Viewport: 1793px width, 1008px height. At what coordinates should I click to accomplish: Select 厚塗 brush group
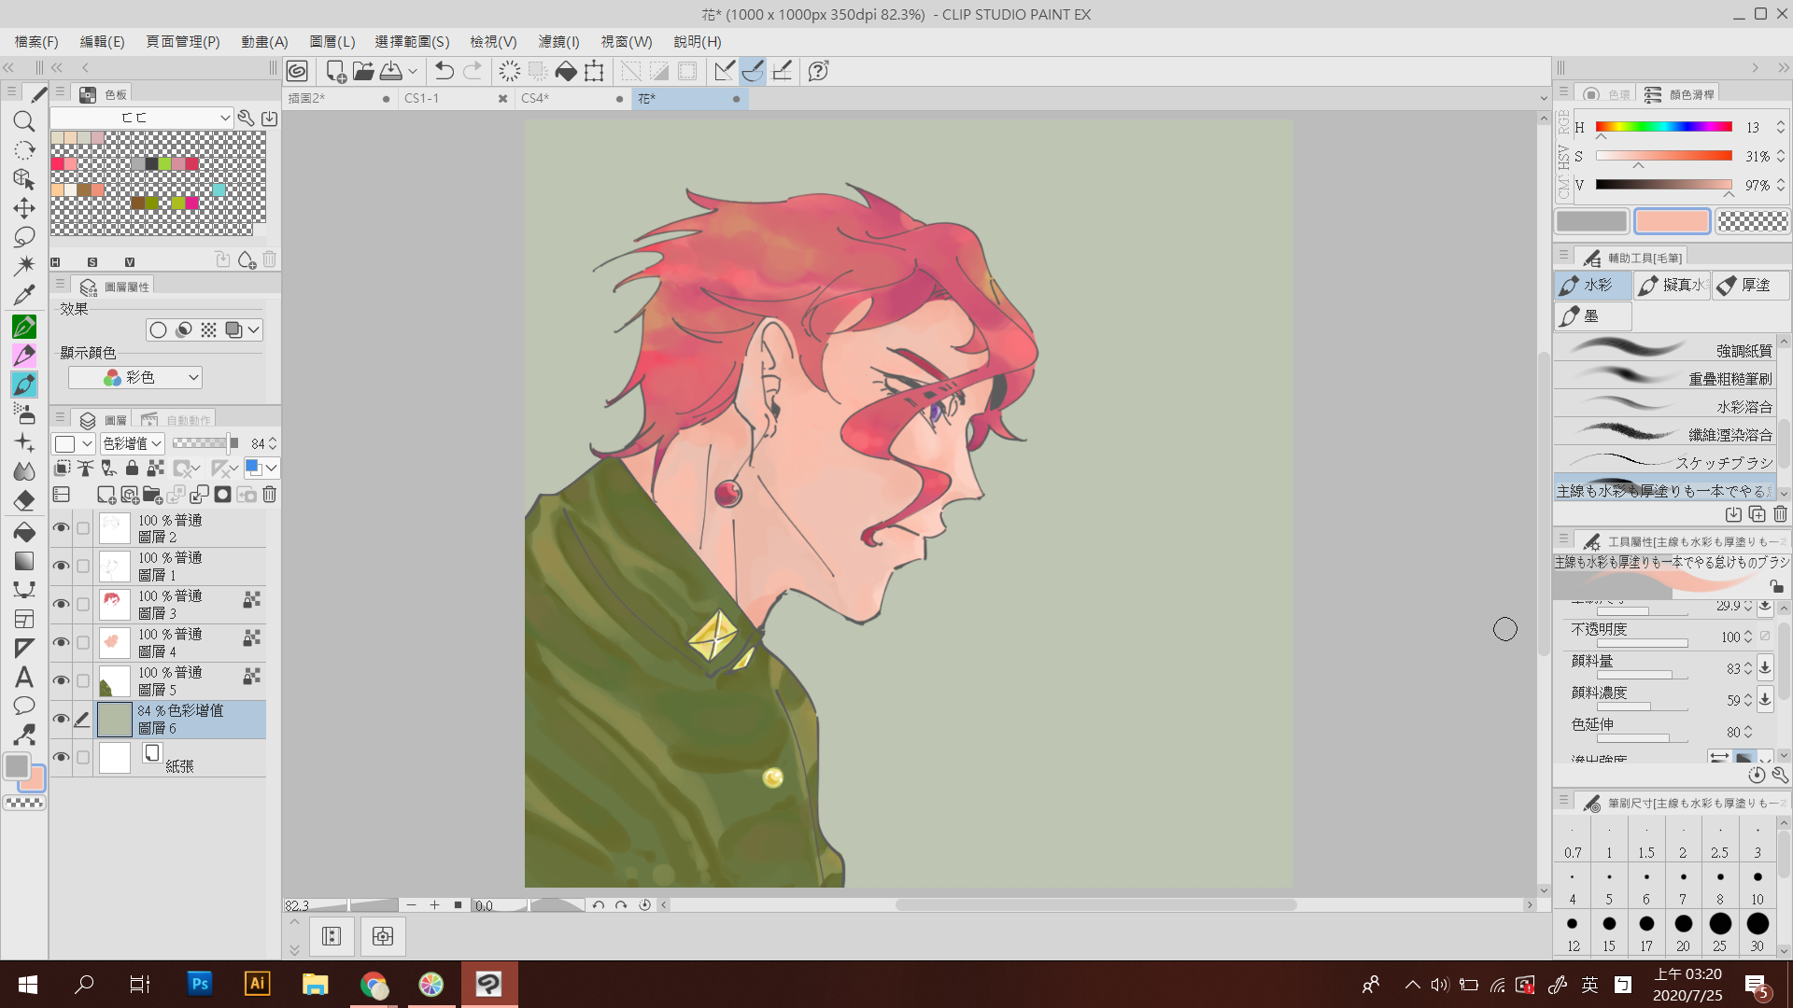[x=1751, y=285]
